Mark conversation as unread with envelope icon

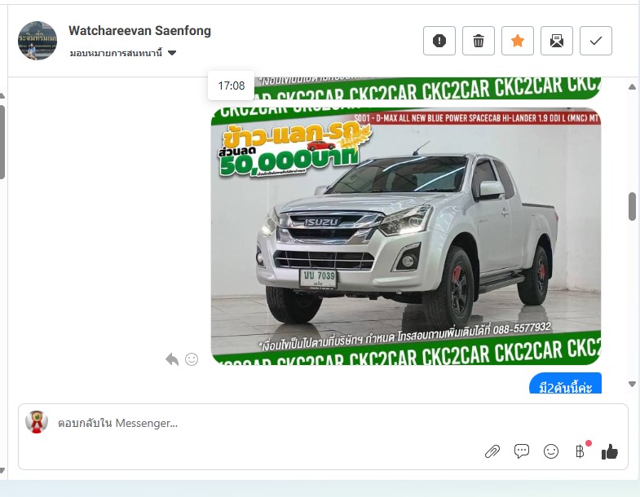point(557,41)
